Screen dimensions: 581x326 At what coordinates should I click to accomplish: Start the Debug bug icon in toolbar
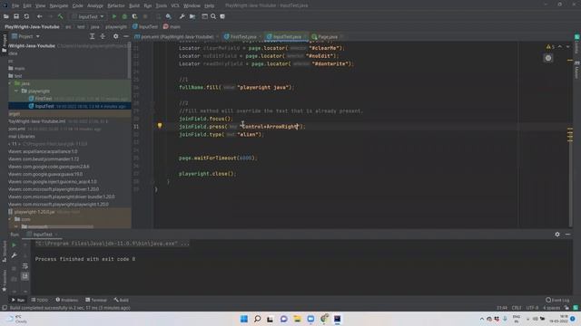pyautogui.click(x=124, y=16)
